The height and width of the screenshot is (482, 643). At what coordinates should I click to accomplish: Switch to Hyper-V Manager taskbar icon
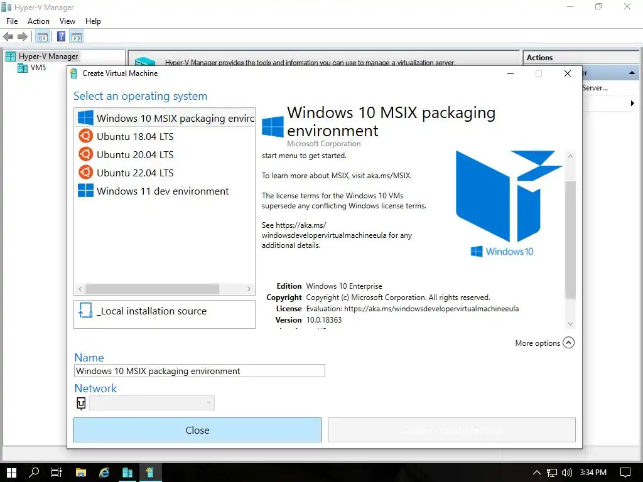pyautogui.click(x=127, y=473)
